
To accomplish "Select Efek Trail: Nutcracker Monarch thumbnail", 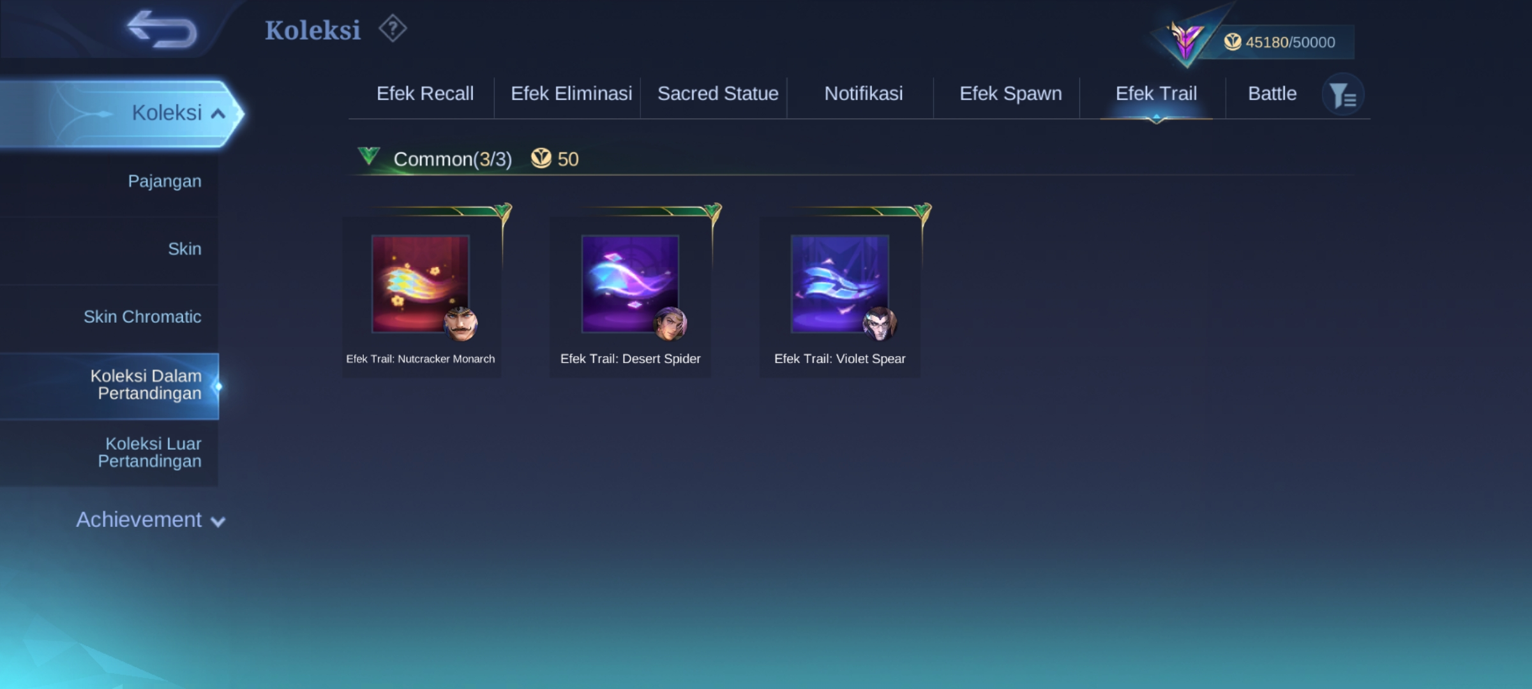I will coord(421,284).
